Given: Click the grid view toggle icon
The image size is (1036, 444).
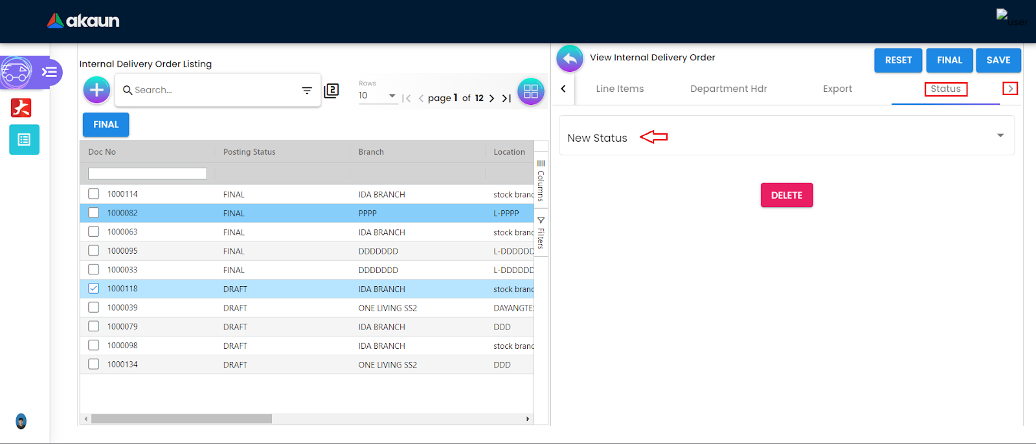Looking at the screenshot, I should [530, 91].
